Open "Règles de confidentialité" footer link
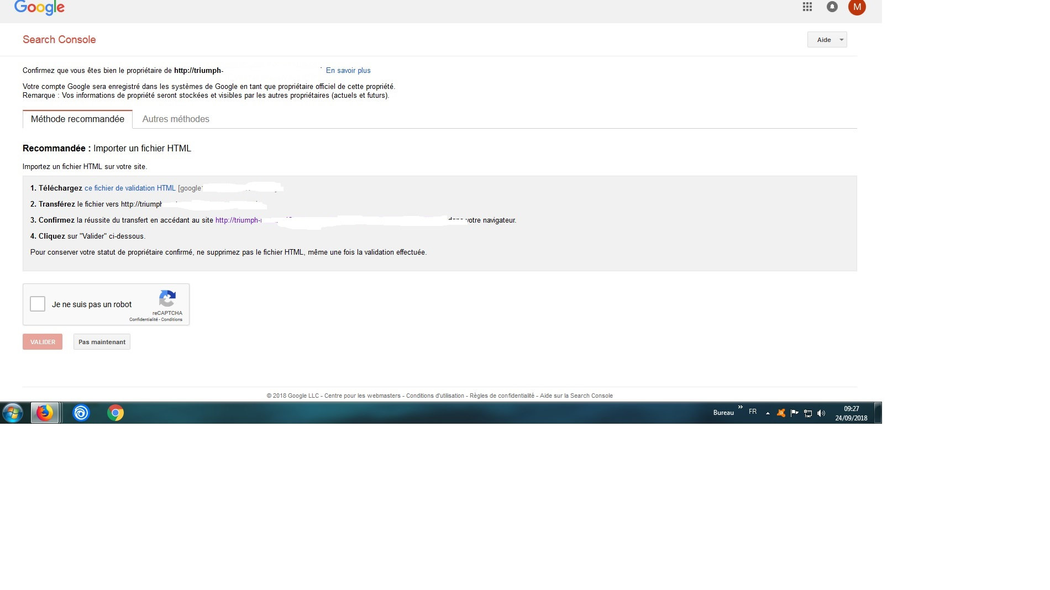This screenshot has width=1050, height=590. coord(502,396)
